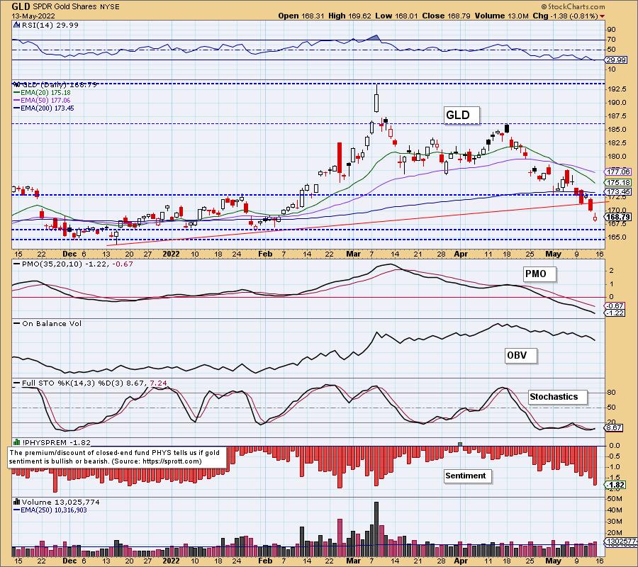This screenshot has height=567, width=638.
Task: Click the Stochastics annotation label
Action: tap(558, 397)
